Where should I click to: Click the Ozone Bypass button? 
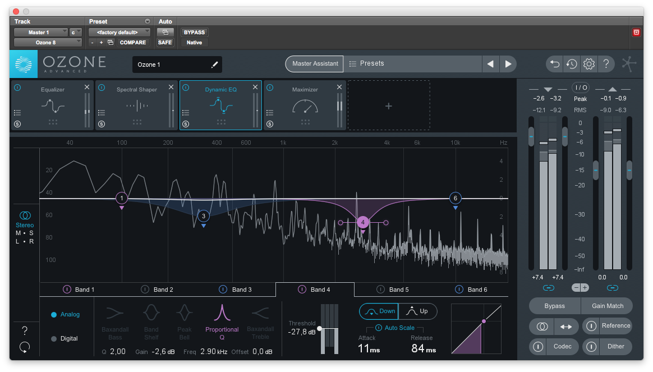pos(555,306)
